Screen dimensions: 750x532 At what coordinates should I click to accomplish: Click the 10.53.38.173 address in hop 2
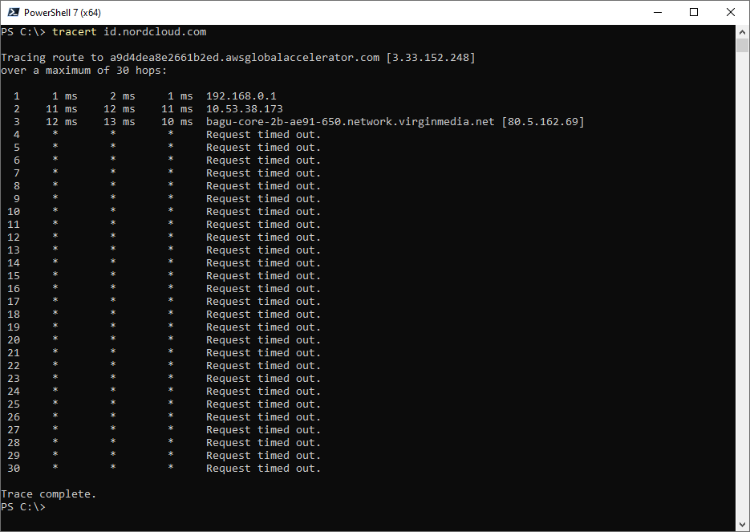point(244,109)
